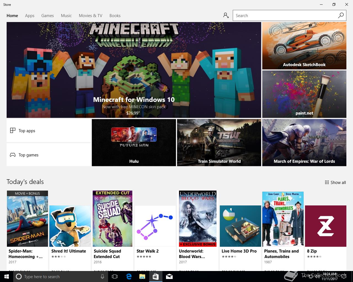Switch to the Music tab
Image resolution: width=353 pixels, height=282 pixels.
tap(66, 16)
